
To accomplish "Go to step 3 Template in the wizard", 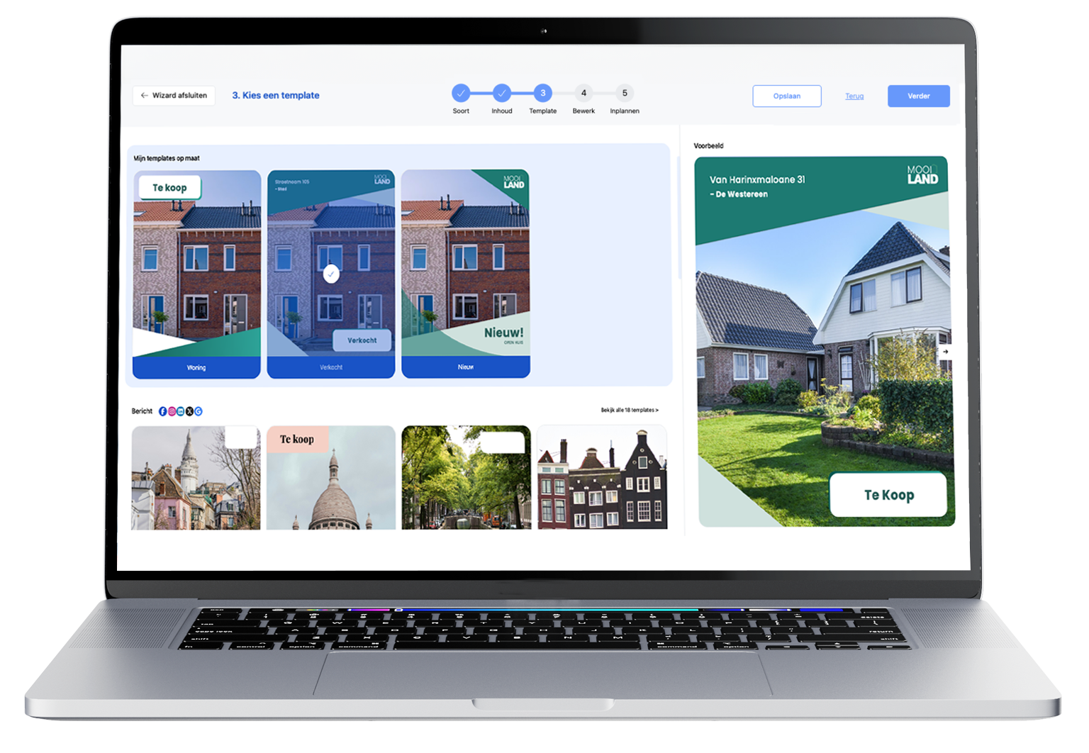I will click(543, 93).
